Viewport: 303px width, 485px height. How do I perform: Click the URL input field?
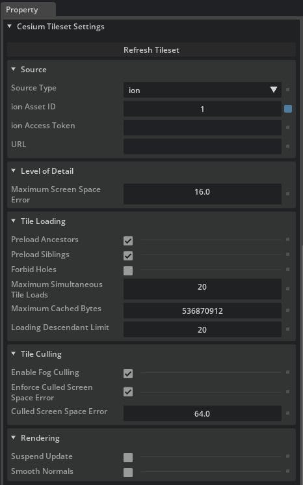(202, 146)
